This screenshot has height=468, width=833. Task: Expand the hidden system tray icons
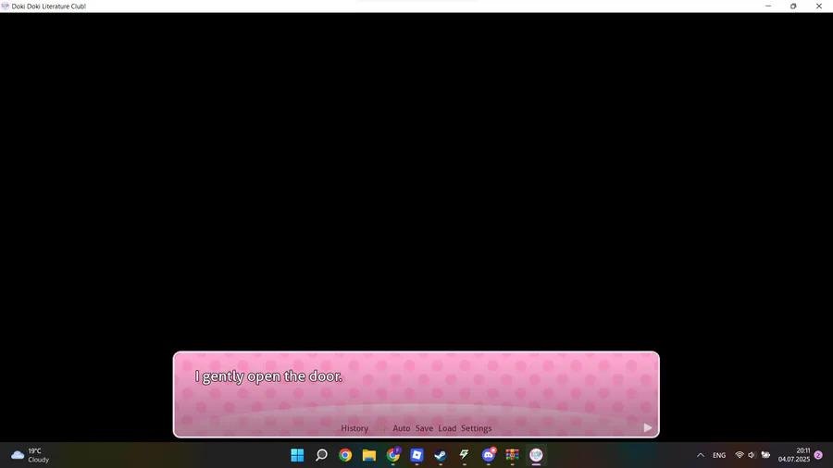(x=701, y=455)
